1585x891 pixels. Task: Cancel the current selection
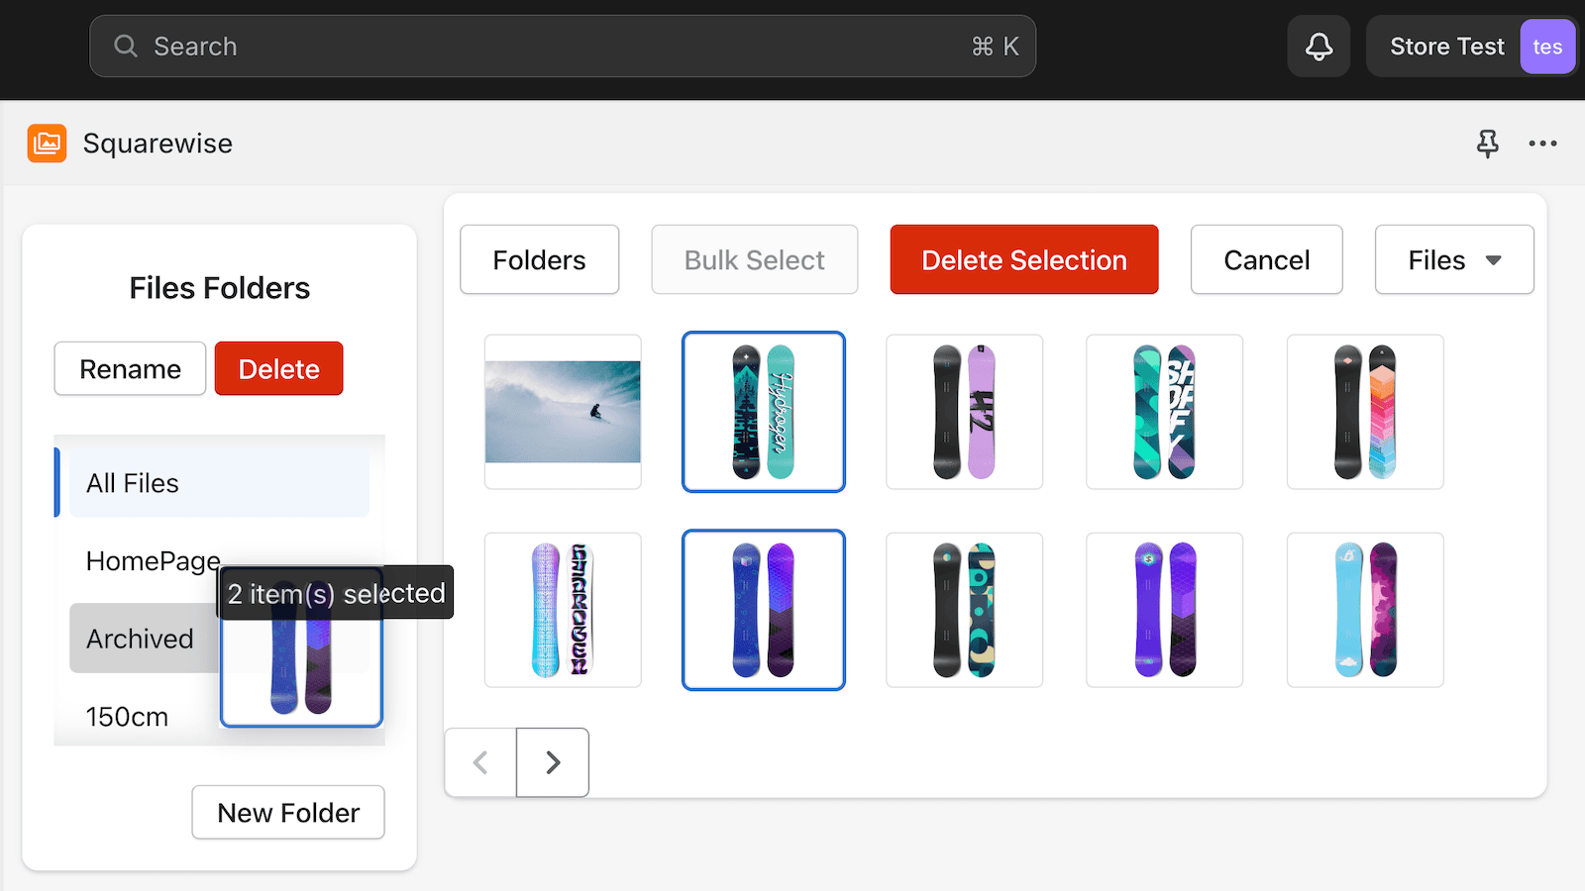[1266, 259]
